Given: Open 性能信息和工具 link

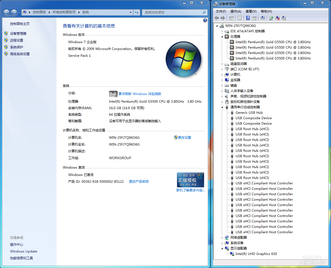Looking at the screenshot, I should 21,258.
